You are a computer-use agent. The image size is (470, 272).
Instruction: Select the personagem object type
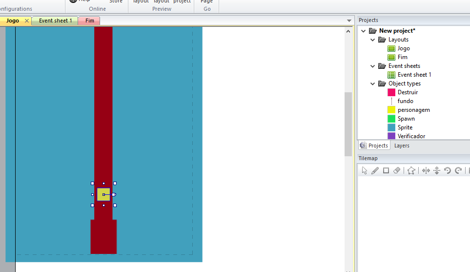pyautogui.click(x=413, y=110)
